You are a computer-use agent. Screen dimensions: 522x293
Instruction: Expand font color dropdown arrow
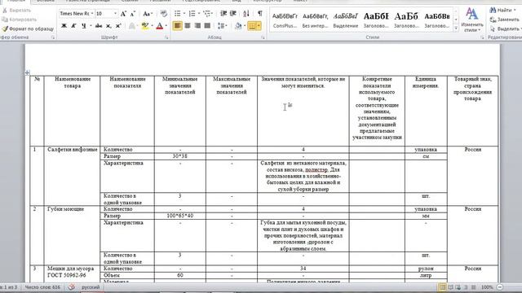tap(166, 25)
